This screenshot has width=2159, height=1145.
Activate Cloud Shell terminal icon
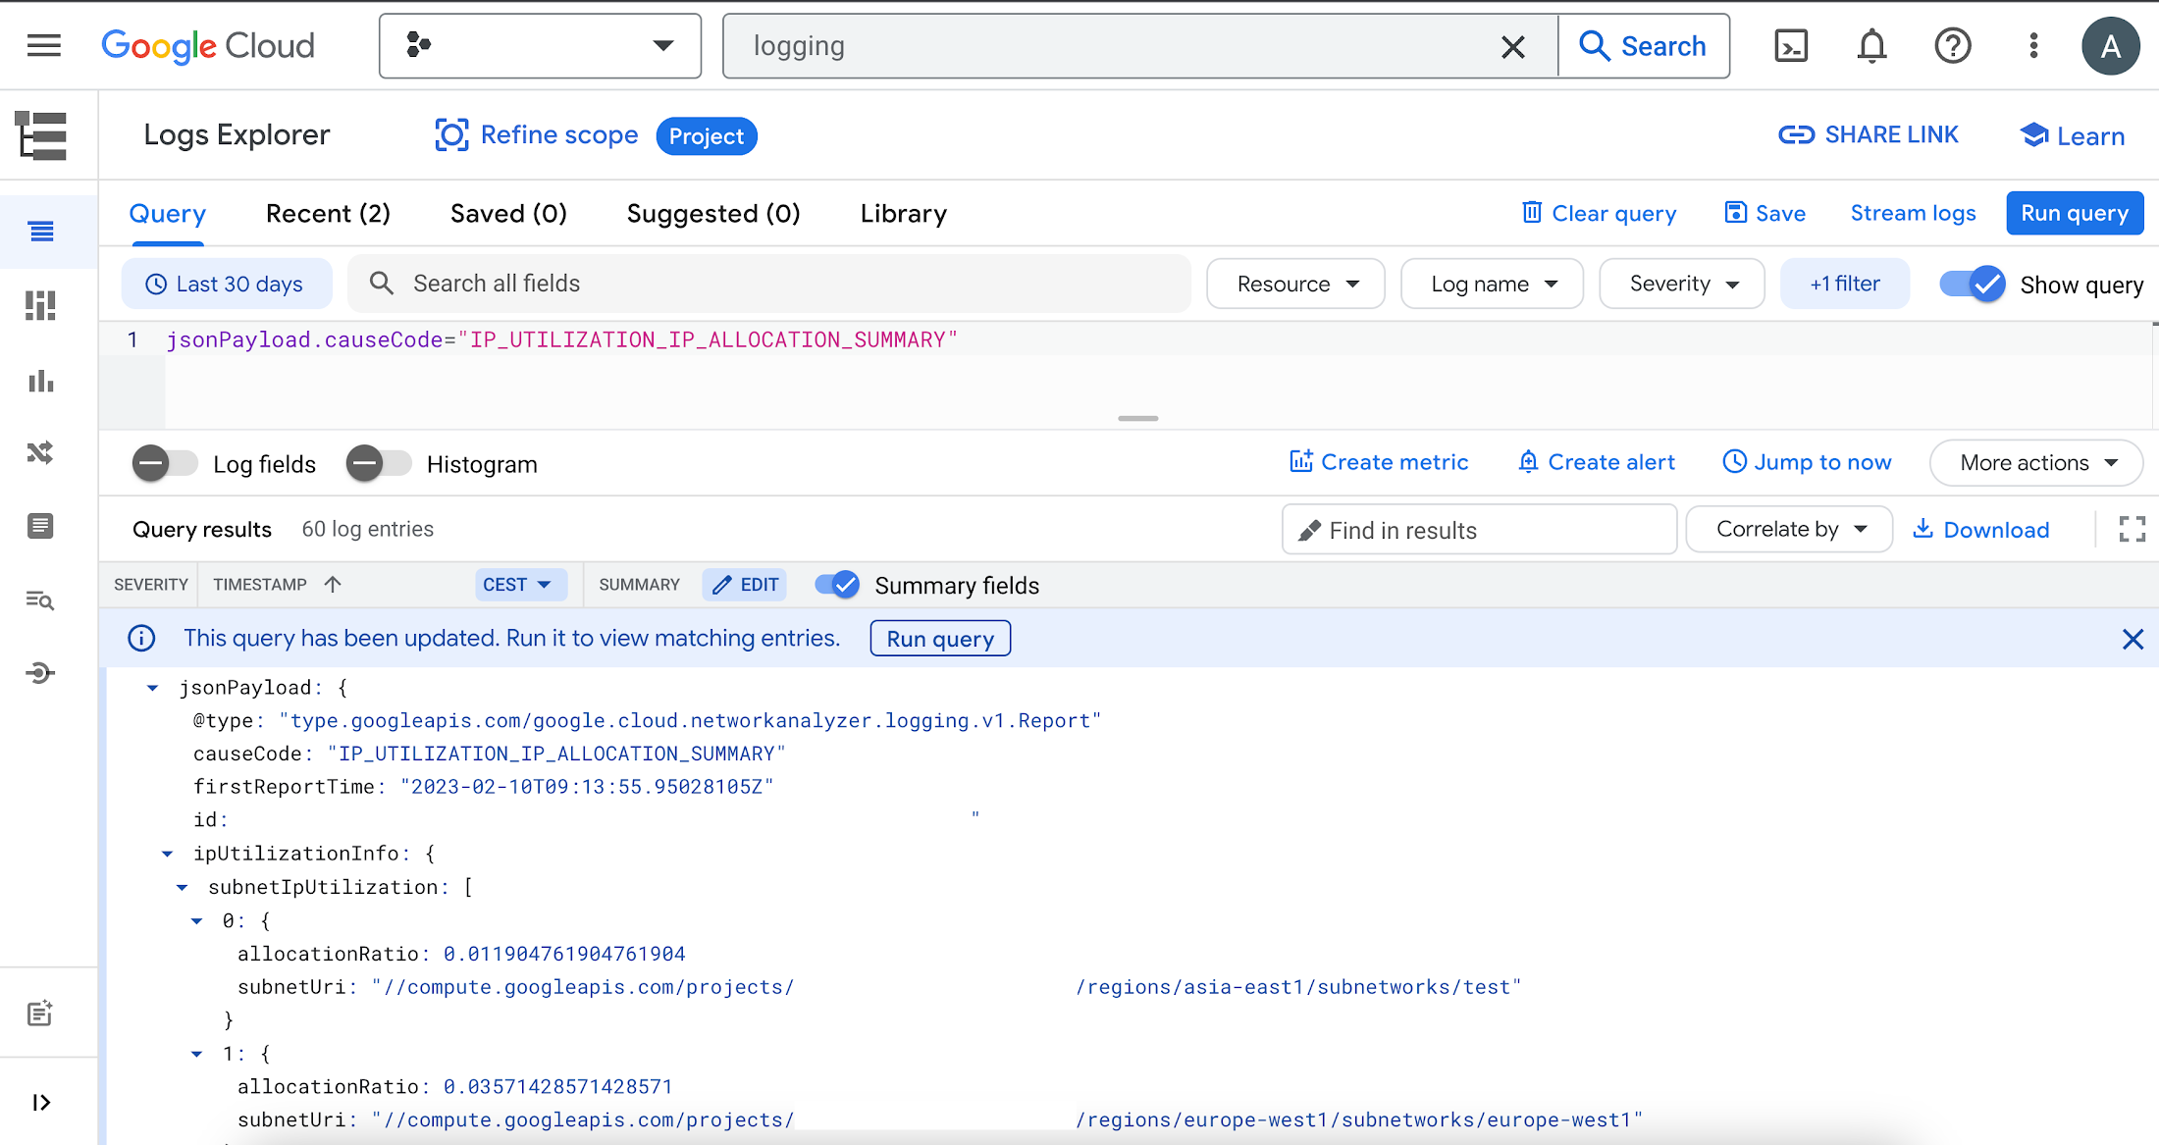pos(1791,45)
